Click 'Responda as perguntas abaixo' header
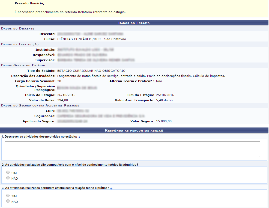The height and width of the screenshot is (208, 269). (x=134, y=130)
